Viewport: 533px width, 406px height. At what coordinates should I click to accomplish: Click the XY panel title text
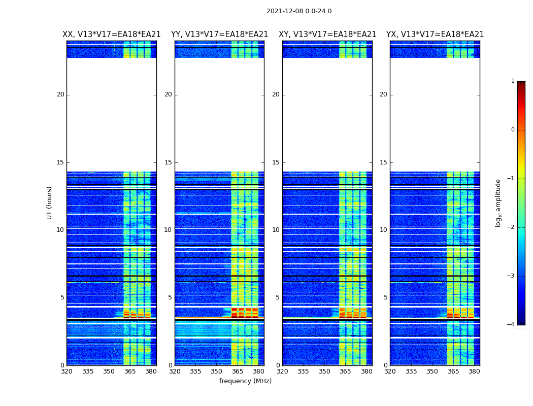coord(327,35)
